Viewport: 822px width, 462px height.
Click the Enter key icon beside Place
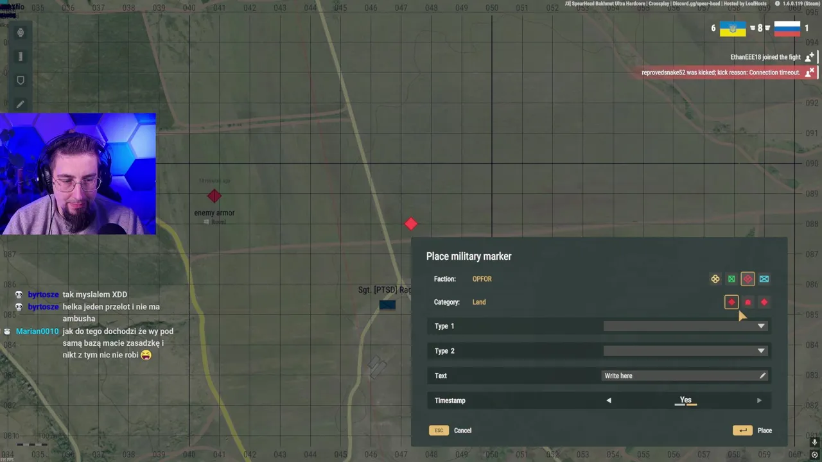coord(742,431)
